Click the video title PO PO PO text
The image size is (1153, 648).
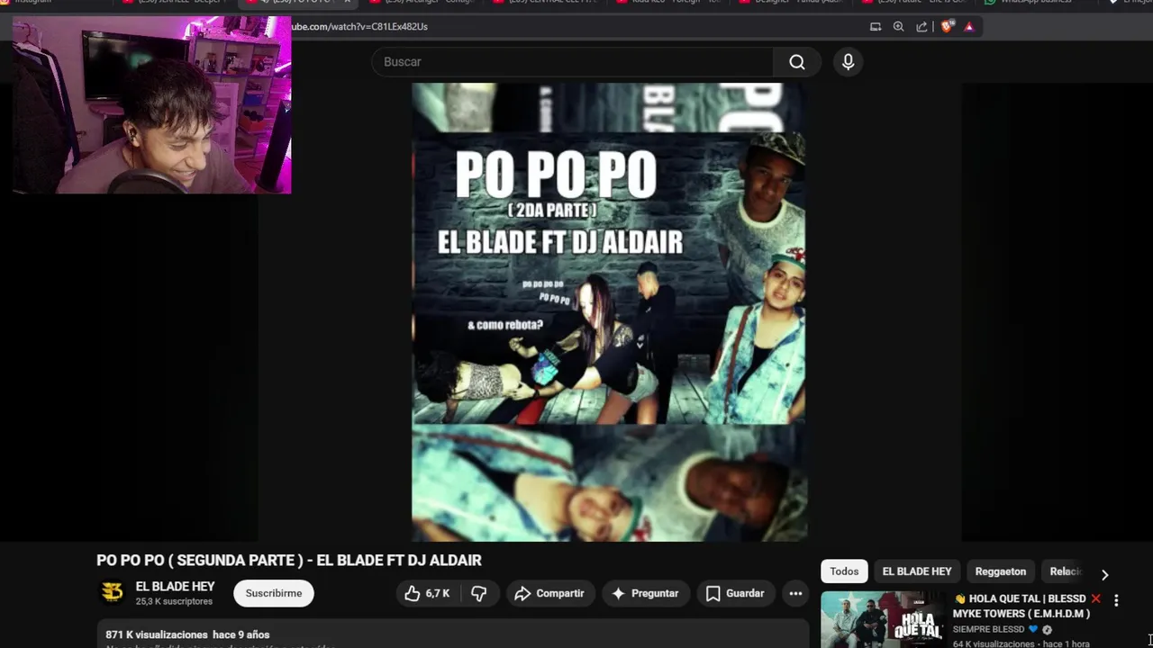289,561
